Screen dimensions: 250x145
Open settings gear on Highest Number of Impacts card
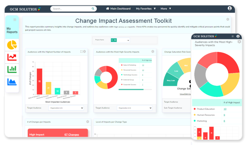pyautogui.click(x=85, y=52)
